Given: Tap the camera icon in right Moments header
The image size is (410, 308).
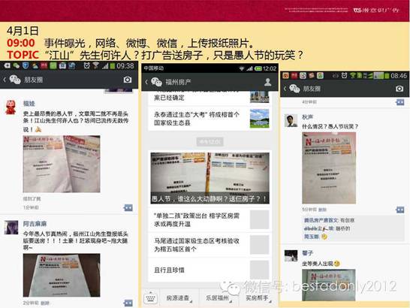Looking at the screenshot, I should click(399, 89).
